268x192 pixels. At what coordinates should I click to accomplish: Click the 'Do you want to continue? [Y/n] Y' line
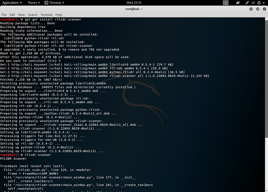(x=30, y=61)
